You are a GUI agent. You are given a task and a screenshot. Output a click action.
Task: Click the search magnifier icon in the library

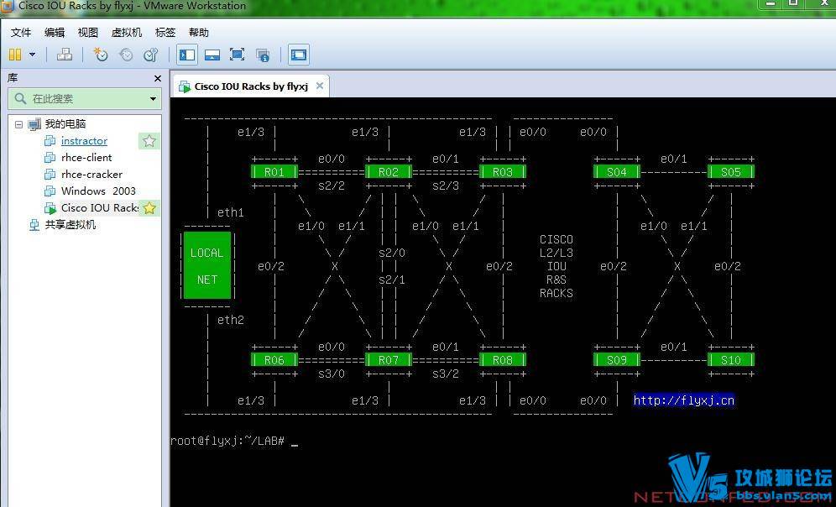(20, 98)
